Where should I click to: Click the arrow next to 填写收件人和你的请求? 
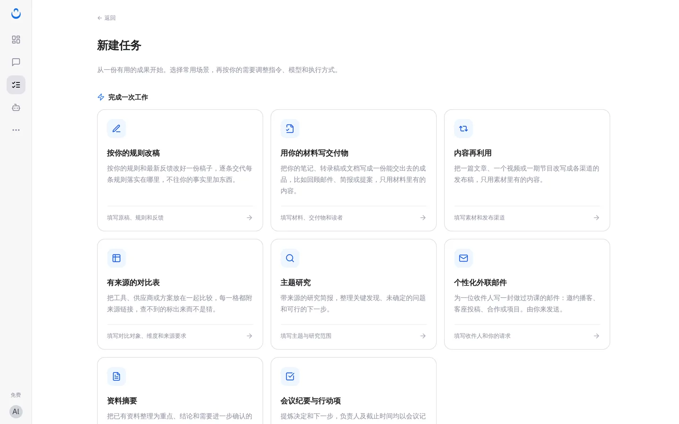(596, 336)
